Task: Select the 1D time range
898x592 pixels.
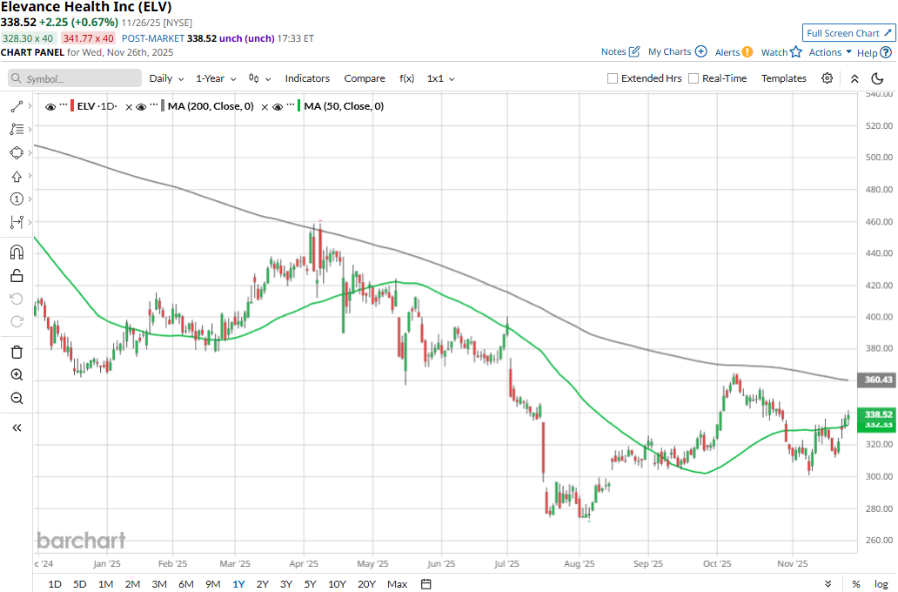Action: tap(55, 584)
